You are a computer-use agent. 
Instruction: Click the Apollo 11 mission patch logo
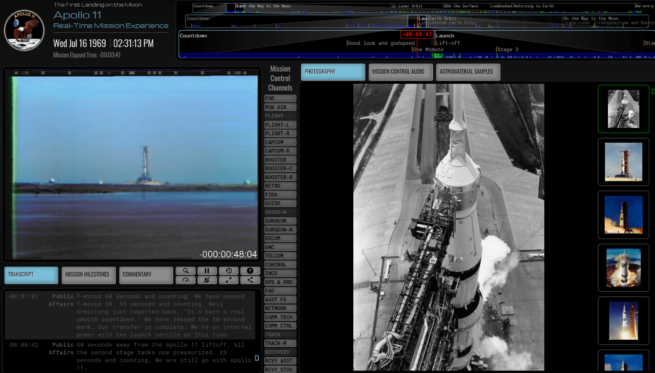point(24,30)
